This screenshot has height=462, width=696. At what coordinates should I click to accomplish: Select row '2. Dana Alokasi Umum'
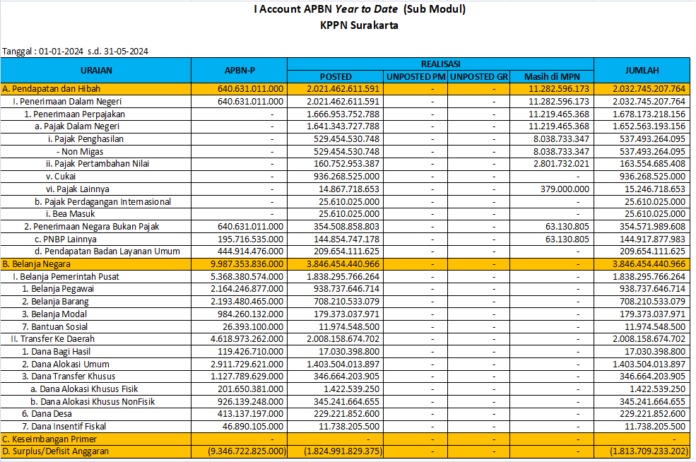[346, 364]
